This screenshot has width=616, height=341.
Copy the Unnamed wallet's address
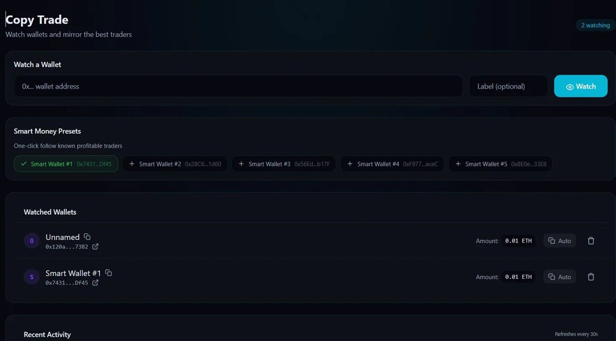tap(87, 237)
